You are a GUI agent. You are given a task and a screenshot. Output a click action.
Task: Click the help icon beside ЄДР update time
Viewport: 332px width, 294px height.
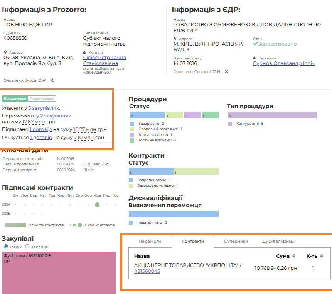[226, 72]
